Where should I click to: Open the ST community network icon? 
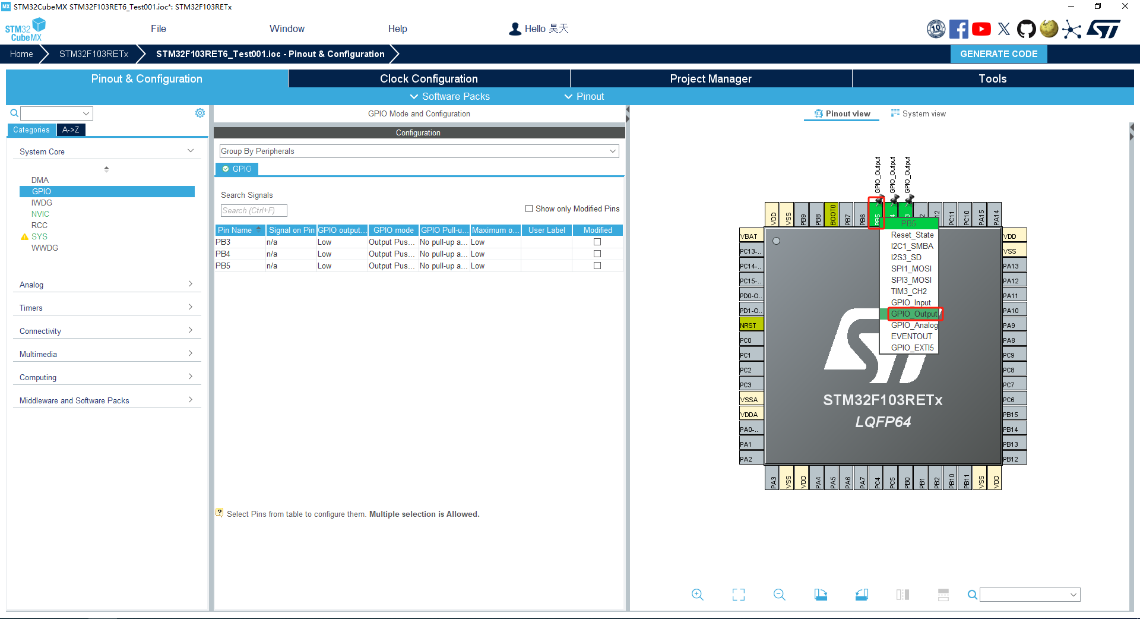tap(1072, 29)
